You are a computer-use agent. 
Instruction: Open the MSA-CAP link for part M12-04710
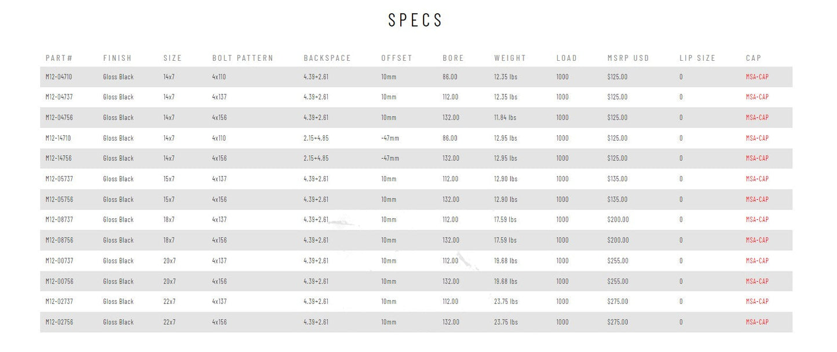tap(756, 77)
